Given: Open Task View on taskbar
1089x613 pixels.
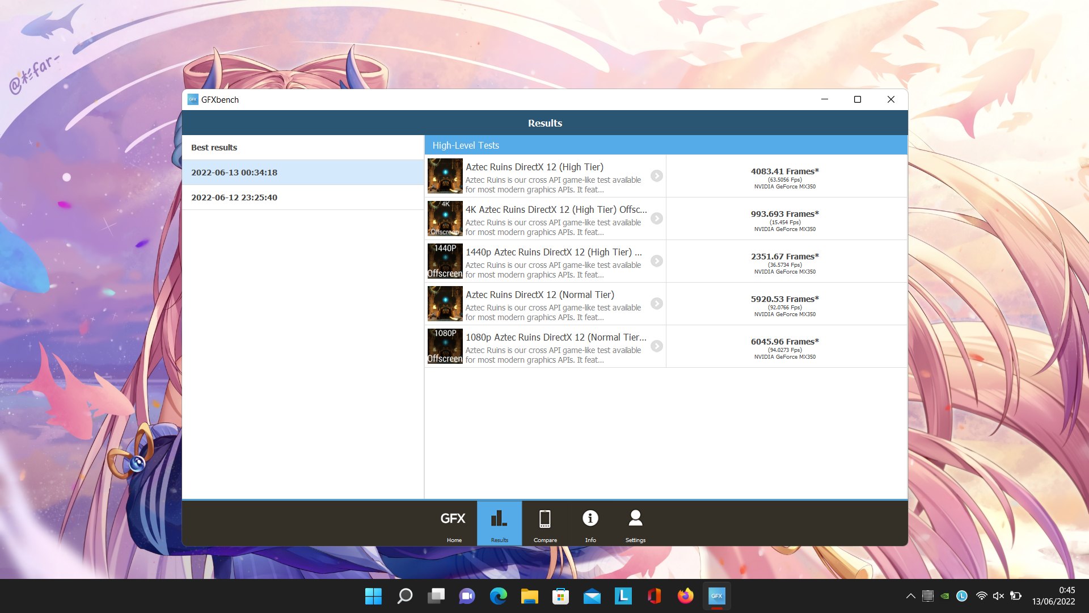Looking at the screenshot, I should click(x=436, y=596).
